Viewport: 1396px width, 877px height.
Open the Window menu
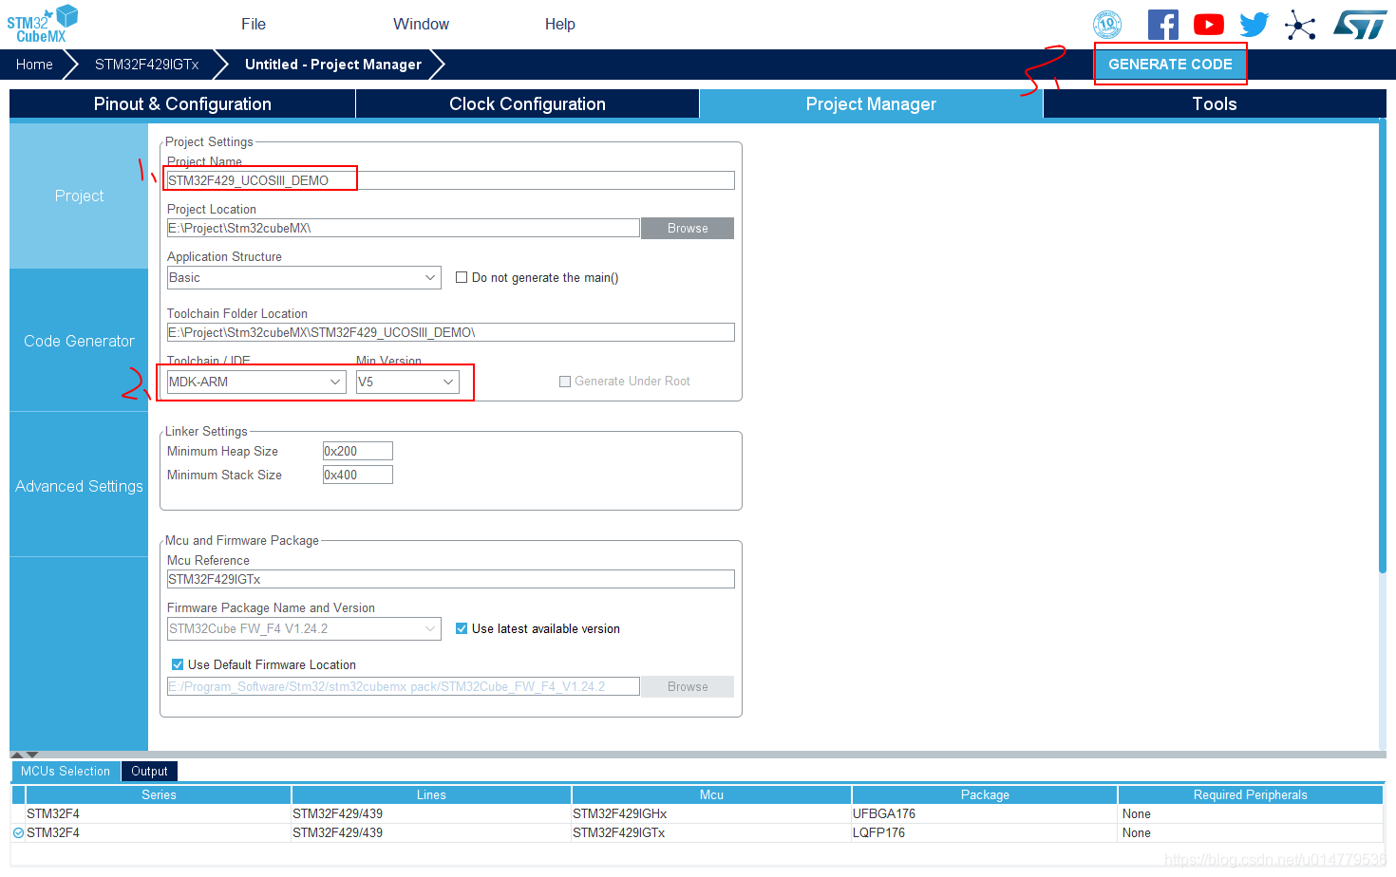(422, 24)
